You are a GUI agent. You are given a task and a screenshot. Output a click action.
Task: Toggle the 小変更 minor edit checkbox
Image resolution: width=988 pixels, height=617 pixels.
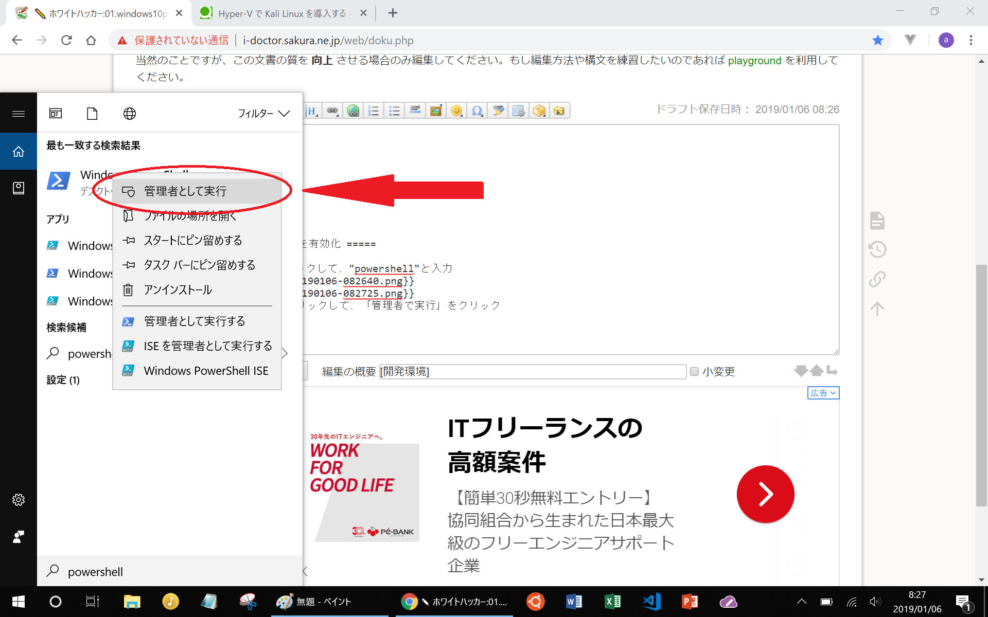[x=694, y=371]
